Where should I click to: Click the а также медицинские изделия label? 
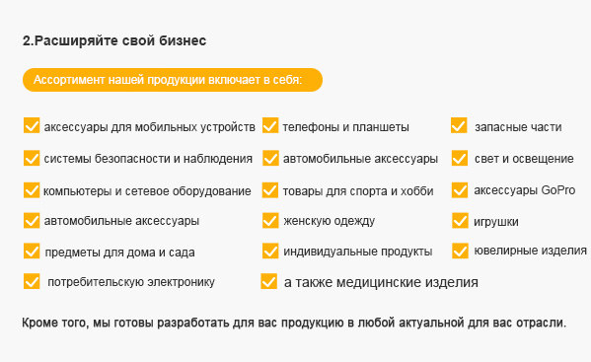[381, 282]
